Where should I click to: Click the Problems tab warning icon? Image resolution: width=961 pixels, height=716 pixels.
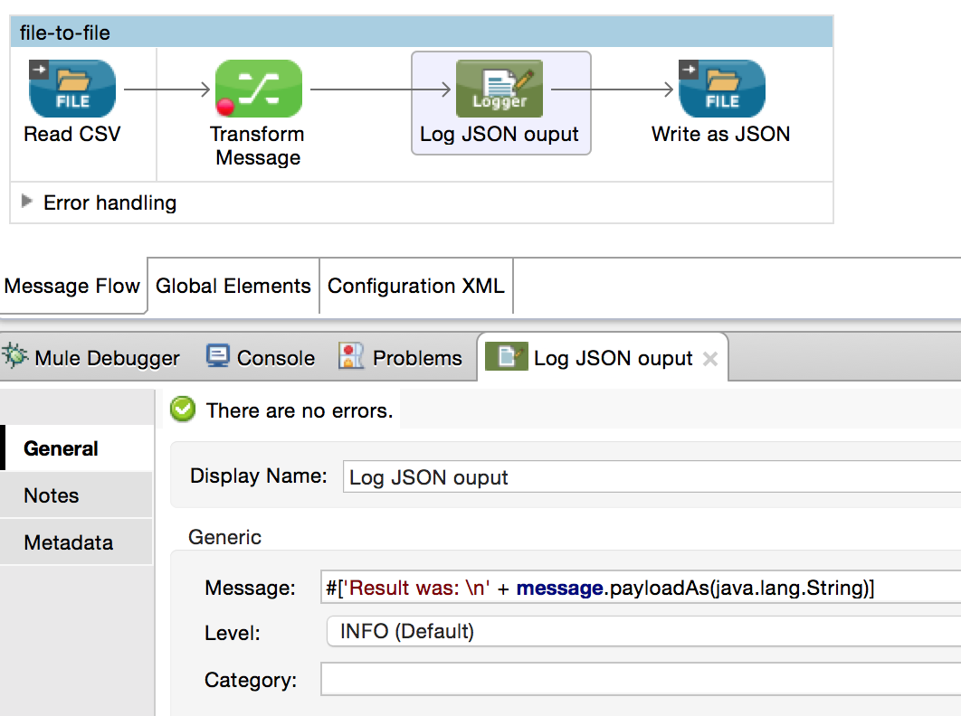[x=351, y=357]
